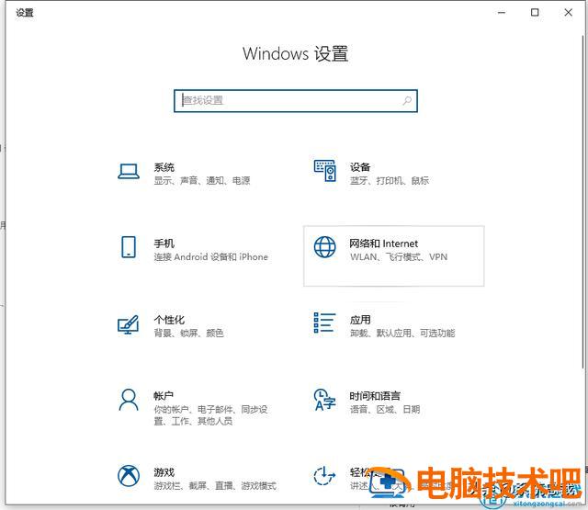Click the text WLAN、飞行模式、VPN
Image resolution: width=588 pixels, height=510 pixels.
point(399,257)
